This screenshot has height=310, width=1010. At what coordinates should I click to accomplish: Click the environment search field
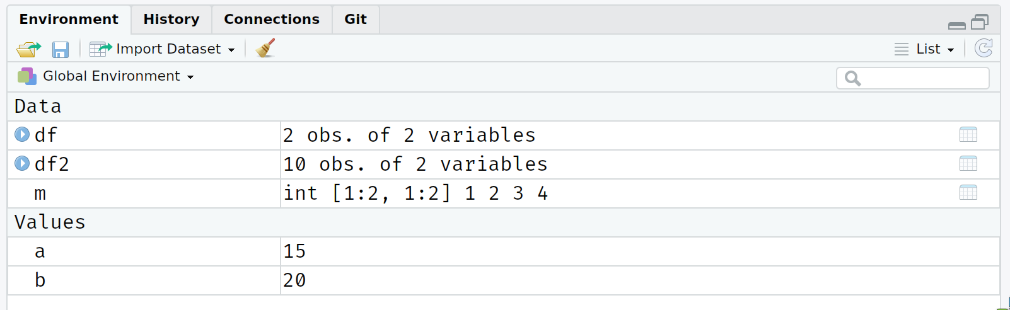click(913, 78)
